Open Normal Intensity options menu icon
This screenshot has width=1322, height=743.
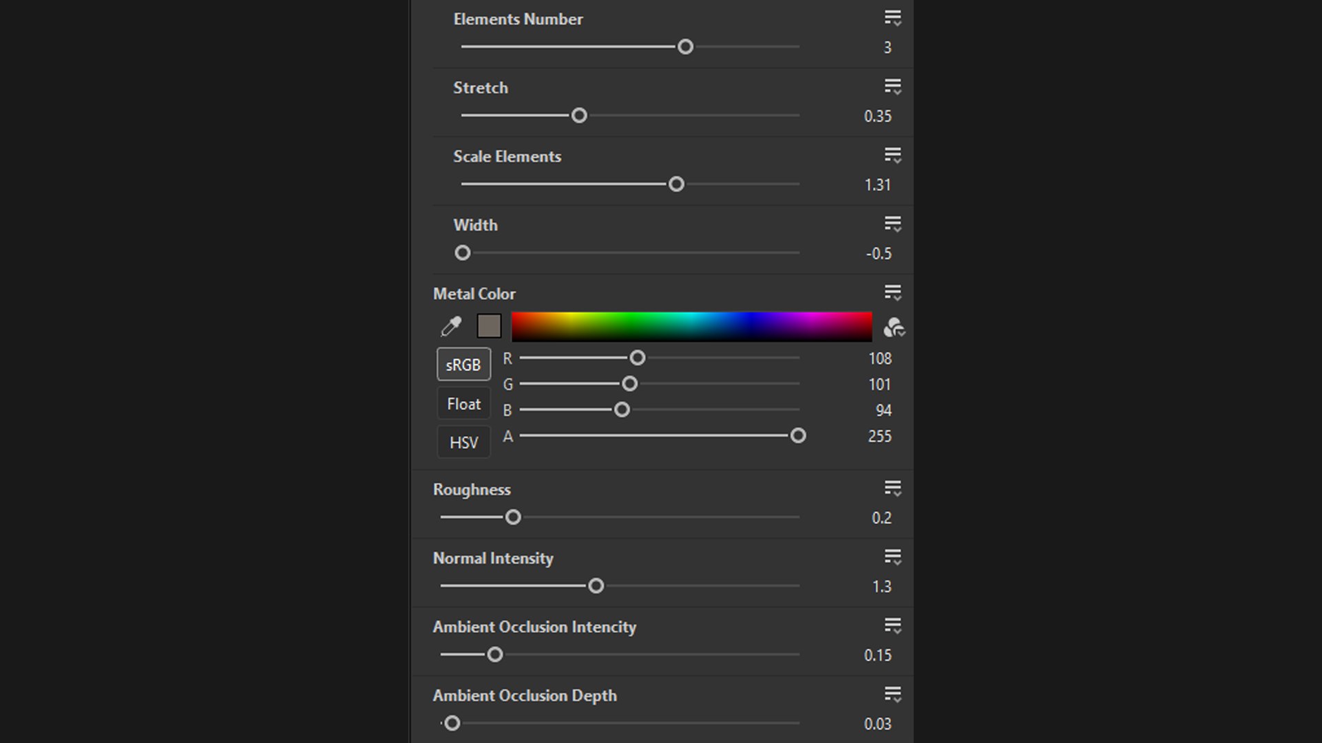pos(893,558)
